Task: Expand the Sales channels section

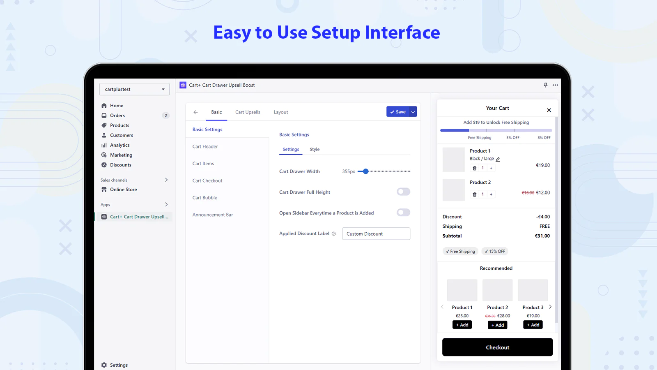Action: (x=166, y=180)
